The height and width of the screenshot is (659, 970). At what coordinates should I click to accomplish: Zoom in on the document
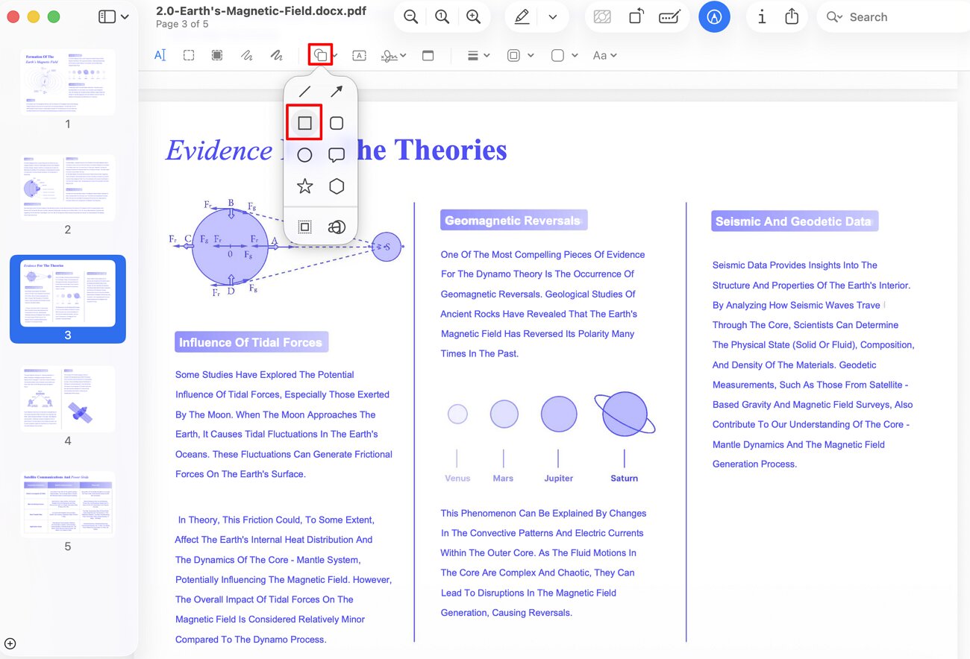473,17
